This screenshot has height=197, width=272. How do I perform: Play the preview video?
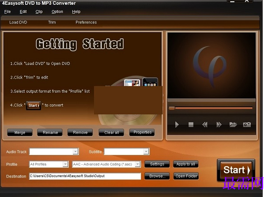click(177, 125)
